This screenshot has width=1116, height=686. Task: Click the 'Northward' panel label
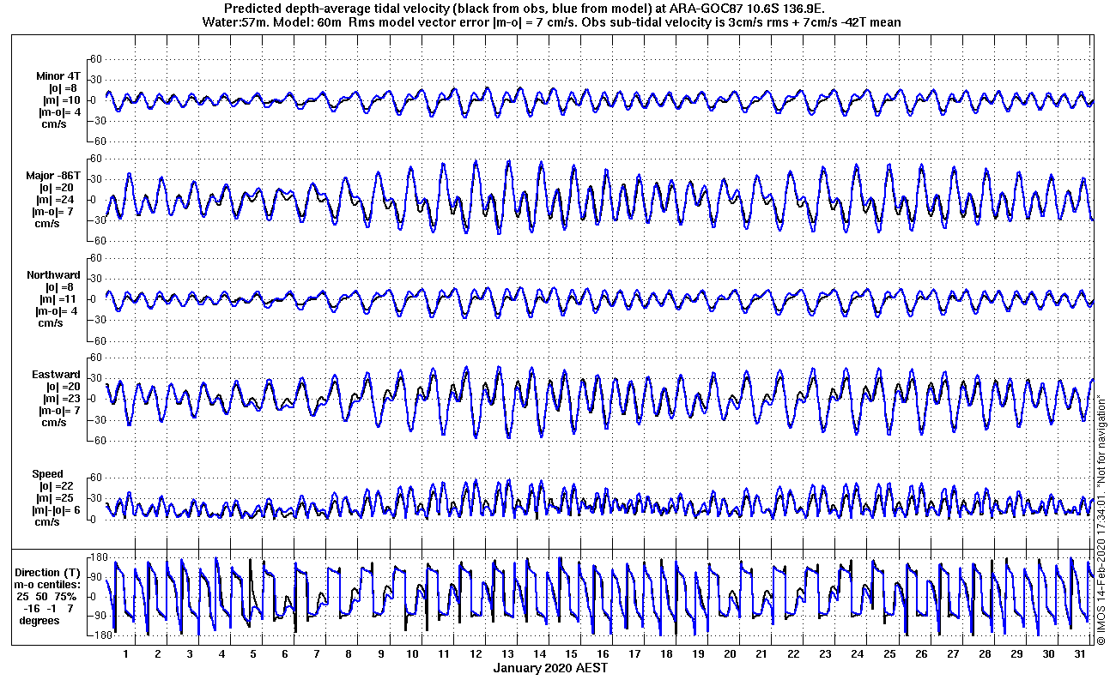(54, 275)
